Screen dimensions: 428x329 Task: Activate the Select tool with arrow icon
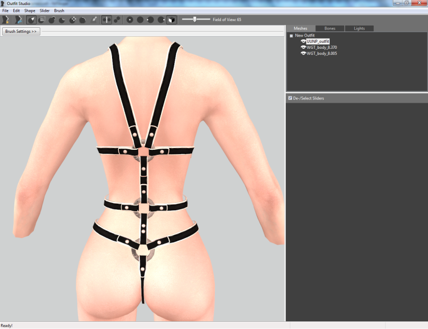tap(32, 19)
